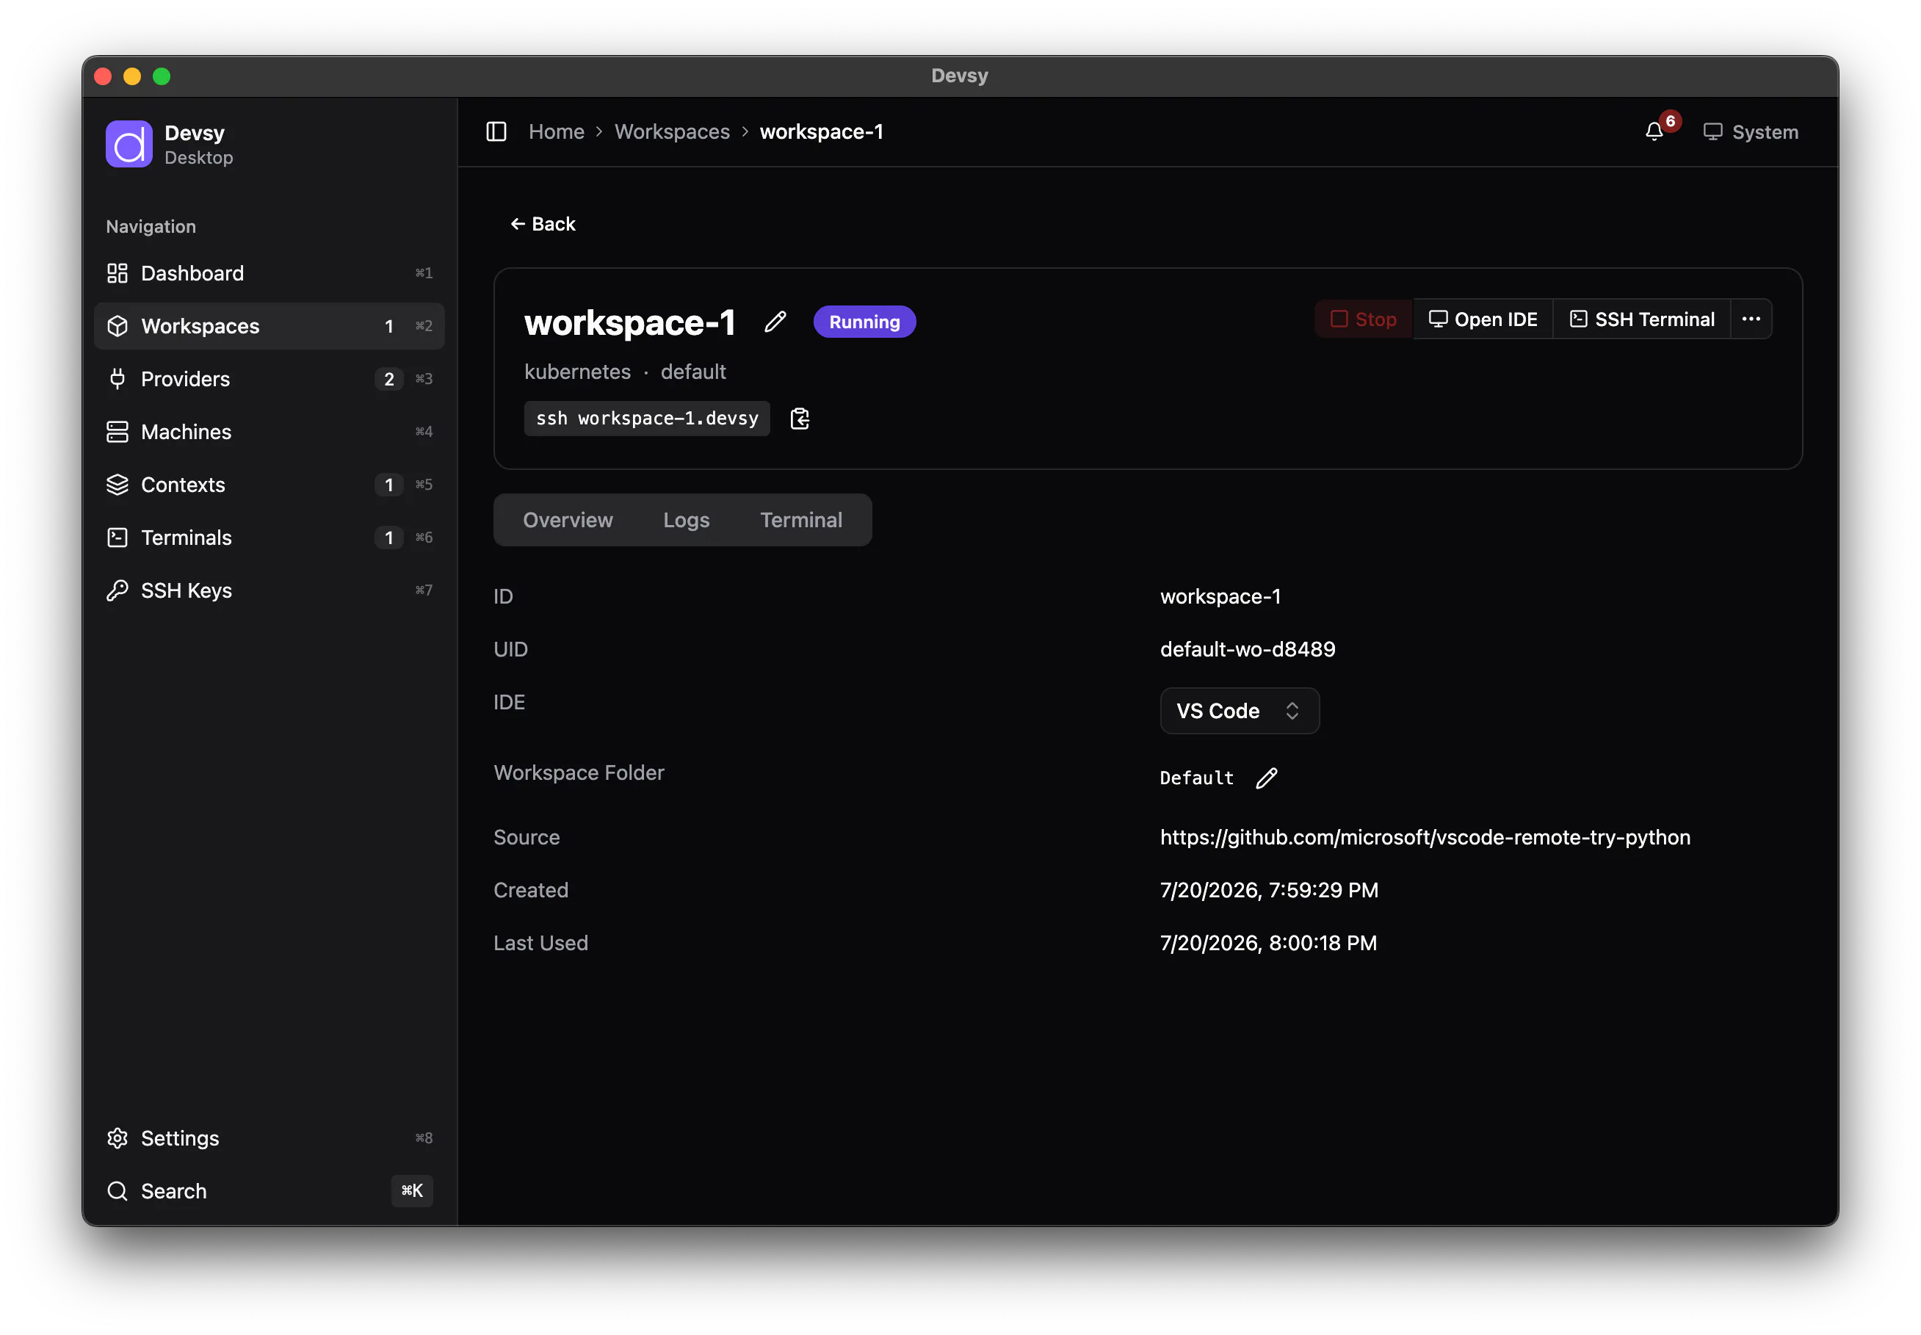
Task: Switch to the Terminal tab
Action: [x=800, y=519]
